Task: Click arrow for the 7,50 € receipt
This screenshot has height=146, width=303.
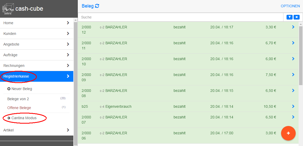Action: pos(293,75)
